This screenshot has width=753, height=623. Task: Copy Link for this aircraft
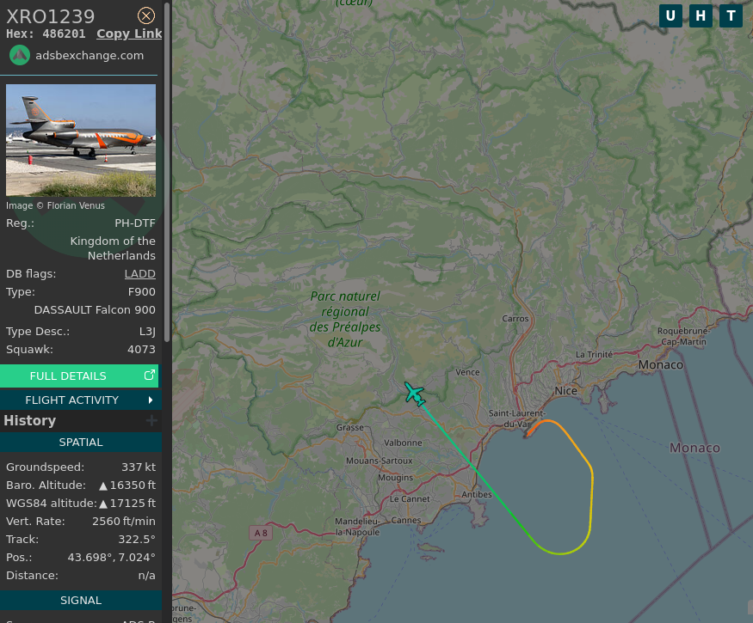[129, 34]
